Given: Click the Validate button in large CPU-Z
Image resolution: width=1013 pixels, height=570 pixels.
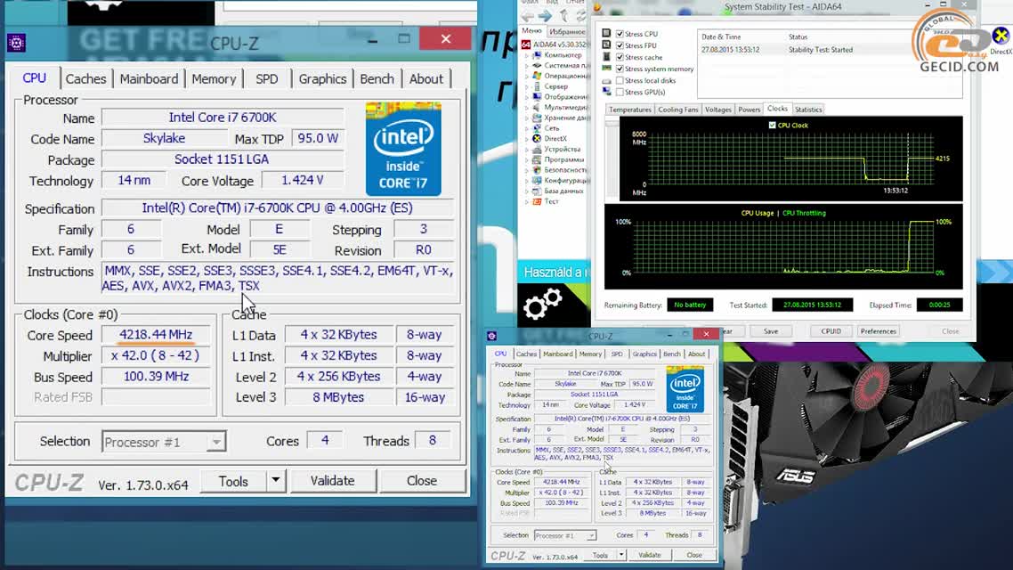Looking at the screenshot, I should (333, 481).
